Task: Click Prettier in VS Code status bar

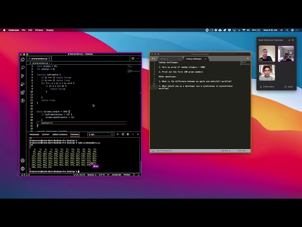Action: pos(127,175)
